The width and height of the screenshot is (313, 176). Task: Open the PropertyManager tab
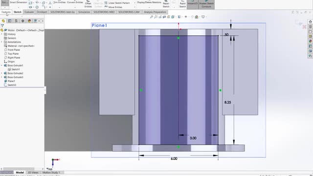[x=10, y=21]
